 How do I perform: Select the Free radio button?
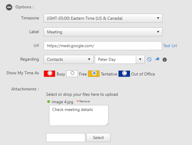(x=72, y=73)
